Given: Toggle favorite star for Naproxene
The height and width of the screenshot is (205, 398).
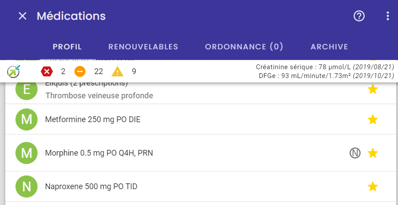Looking at the screenshot, I should [373, 186].
